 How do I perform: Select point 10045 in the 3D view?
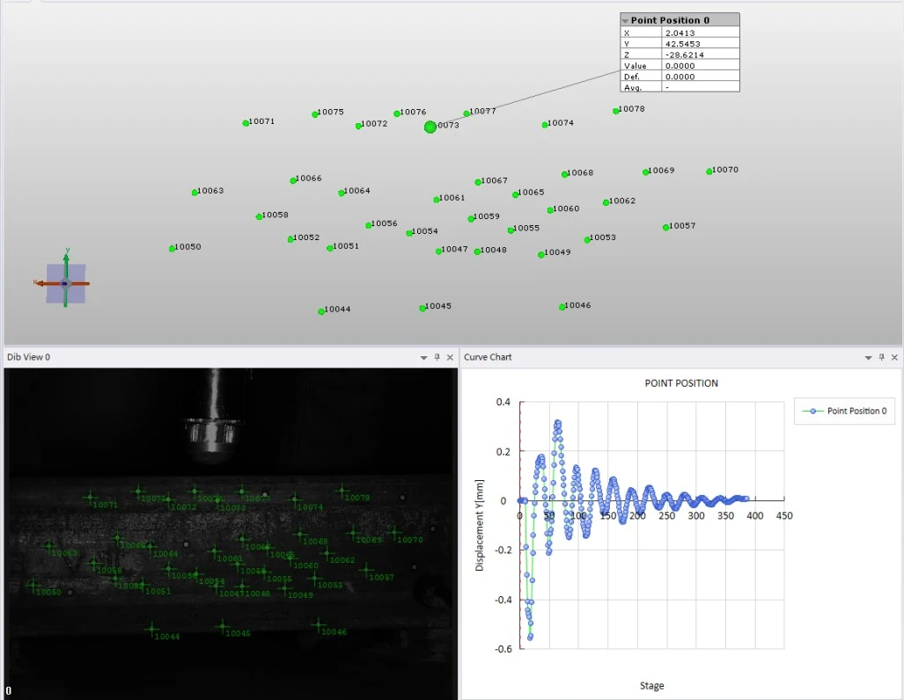pos(422,308)
